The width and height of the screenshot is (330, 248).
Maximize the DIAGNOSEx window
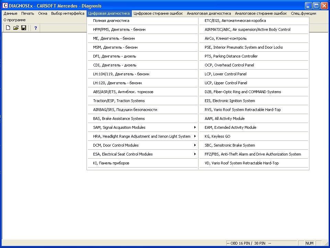click(316, 6)
